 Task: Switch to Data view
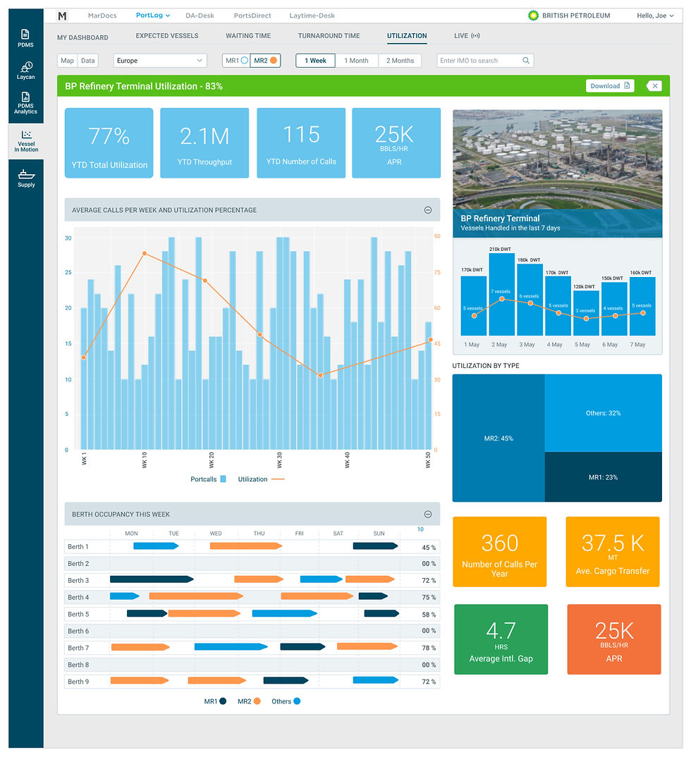(88, 61)
